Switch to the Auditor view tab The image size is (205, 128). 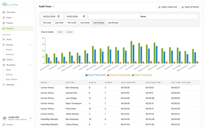[69, 32]
